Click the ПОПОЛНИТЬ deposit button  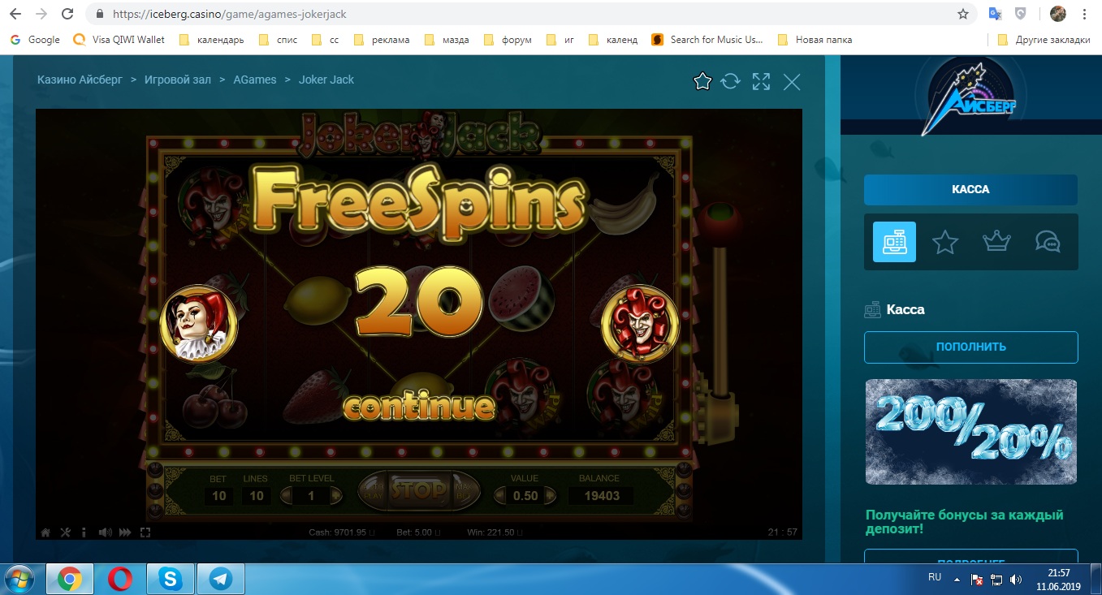[970, 347]
